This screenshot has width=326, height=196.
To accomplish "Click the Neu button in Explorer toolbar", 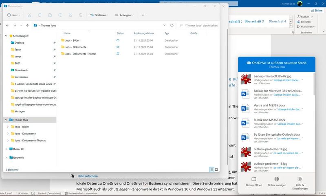I will 14,15.
